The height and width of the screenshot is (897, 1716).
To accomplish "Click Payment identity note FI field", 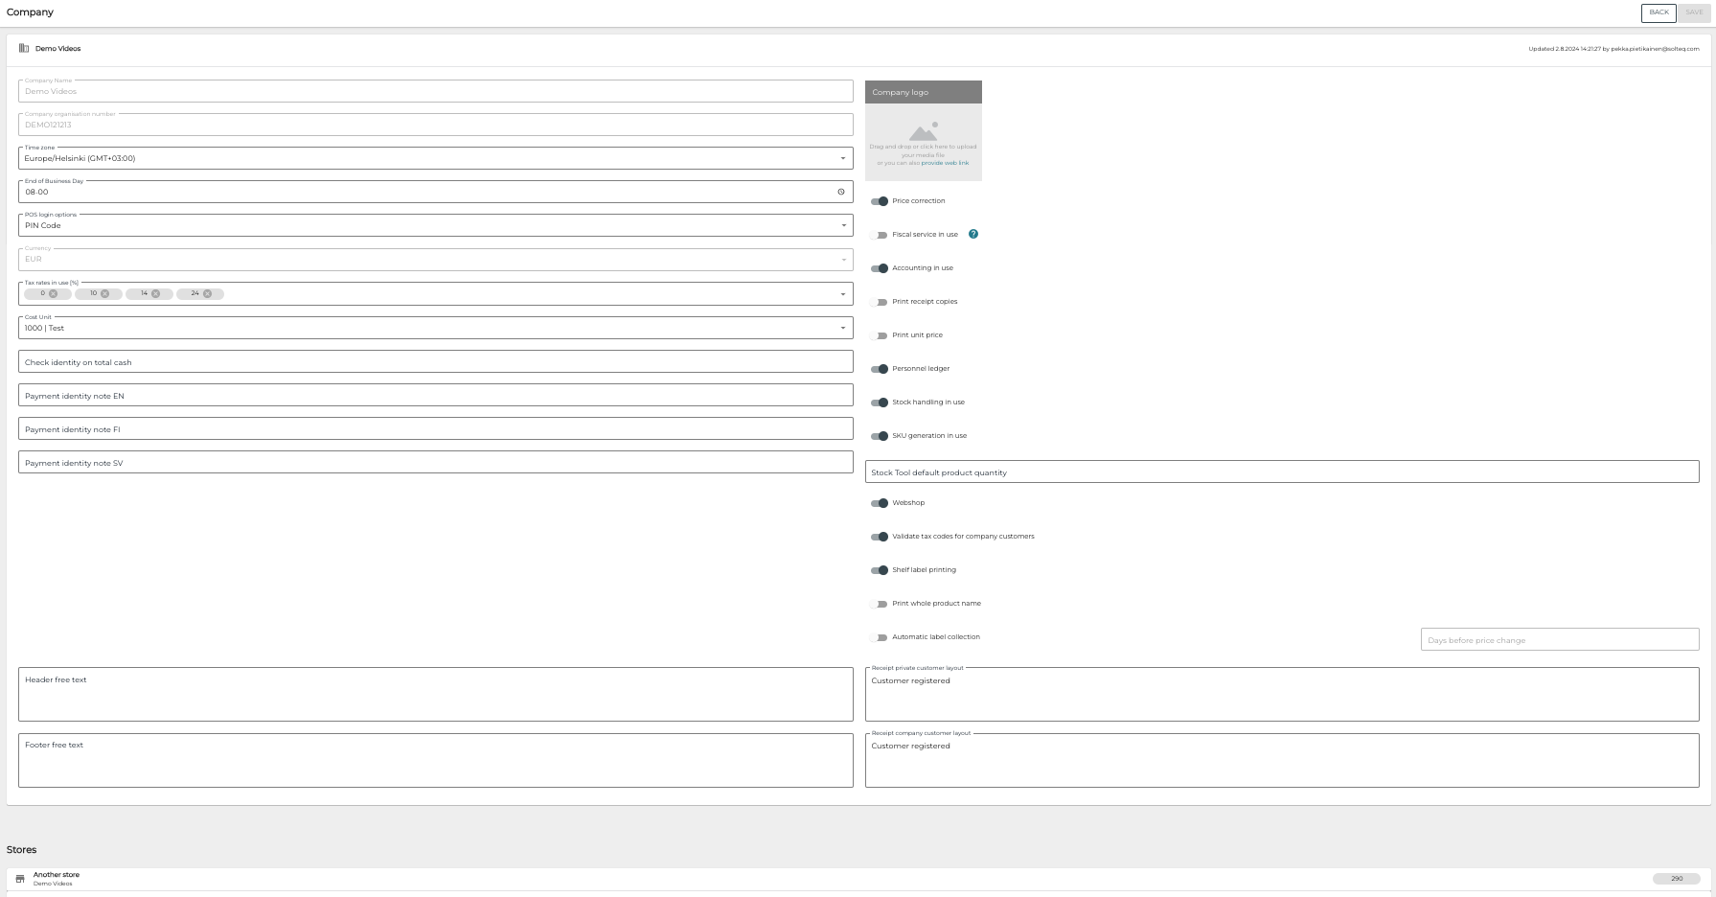I will pos(435,428).
